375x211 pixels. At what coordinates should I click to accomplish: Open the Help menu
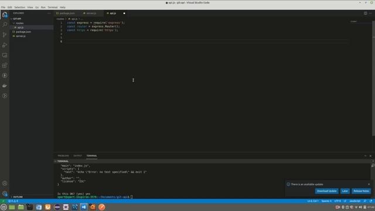pyautogui.click(x=63, y=8)
